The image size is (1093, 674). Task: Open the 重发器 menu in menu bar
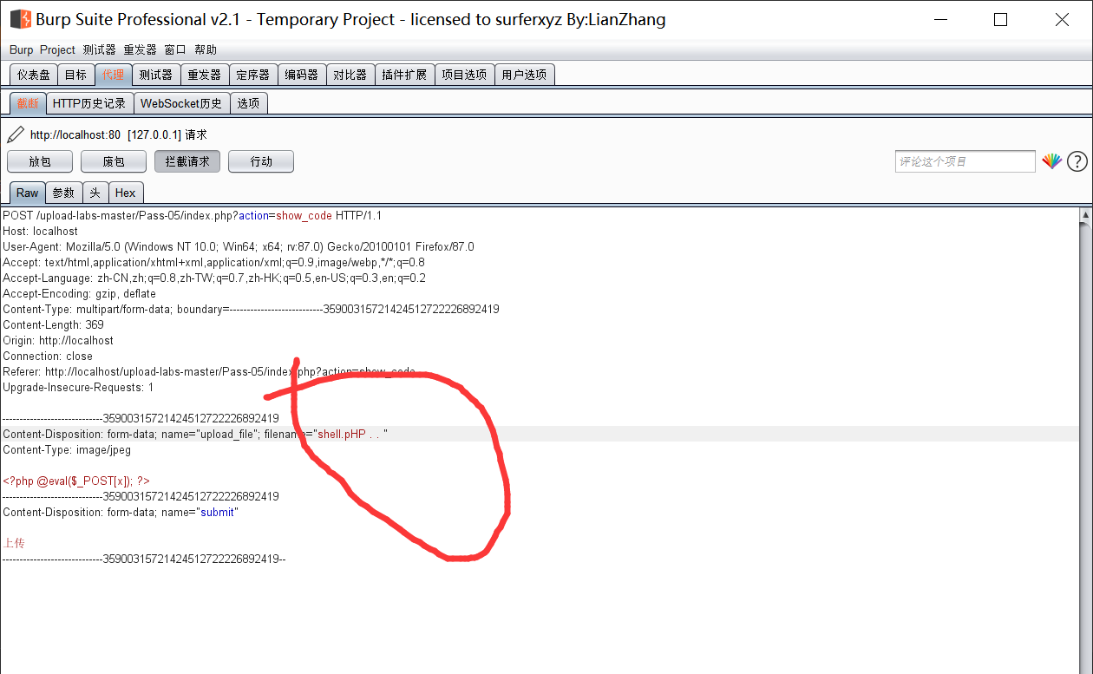[140, 49]
